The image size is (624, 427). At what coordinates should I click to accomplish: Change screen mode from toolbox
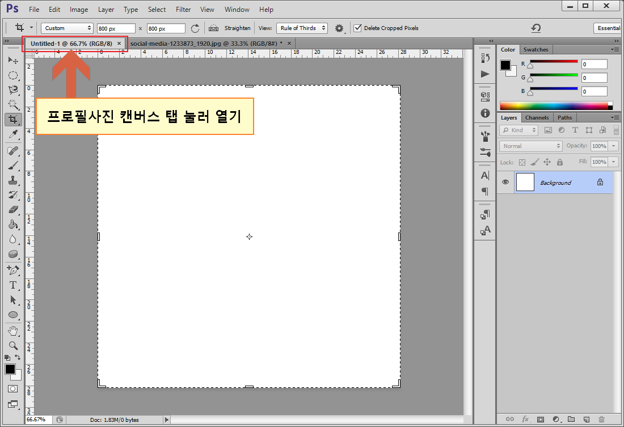pos(12,404)
